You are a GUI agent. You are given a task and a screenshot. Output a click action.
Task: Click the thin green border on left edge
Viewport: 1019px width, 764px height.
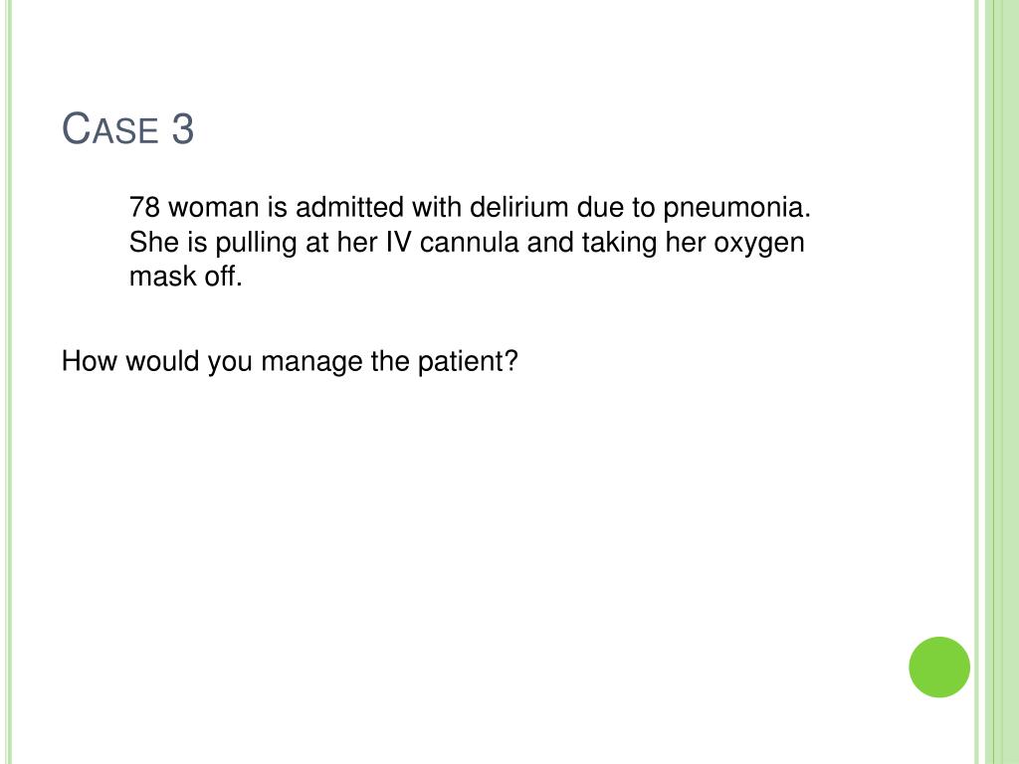[9, 382]
